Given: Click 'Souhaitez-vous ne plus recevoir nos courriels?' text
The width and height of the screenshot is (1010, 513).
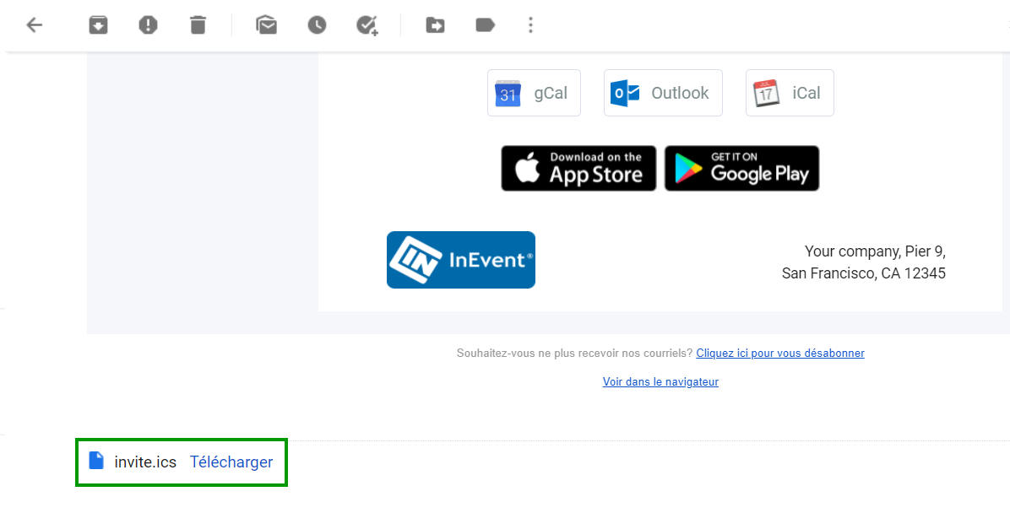Looking at the screenshot, I should [574, 353].
